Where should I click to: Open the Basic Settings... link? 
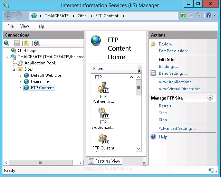[173, 73]
